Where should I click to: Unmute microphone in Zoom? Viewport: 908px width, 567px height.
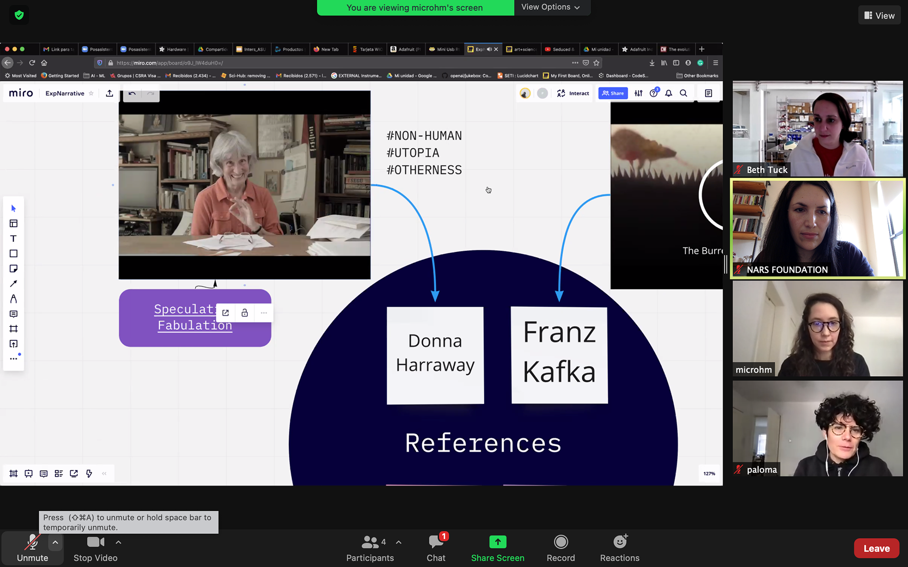click(33, 548)
